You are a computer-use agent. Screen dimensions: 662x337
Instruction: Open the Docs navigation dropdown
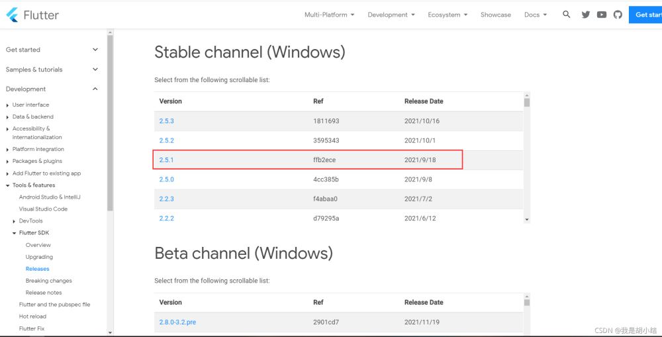coord(536,15)
